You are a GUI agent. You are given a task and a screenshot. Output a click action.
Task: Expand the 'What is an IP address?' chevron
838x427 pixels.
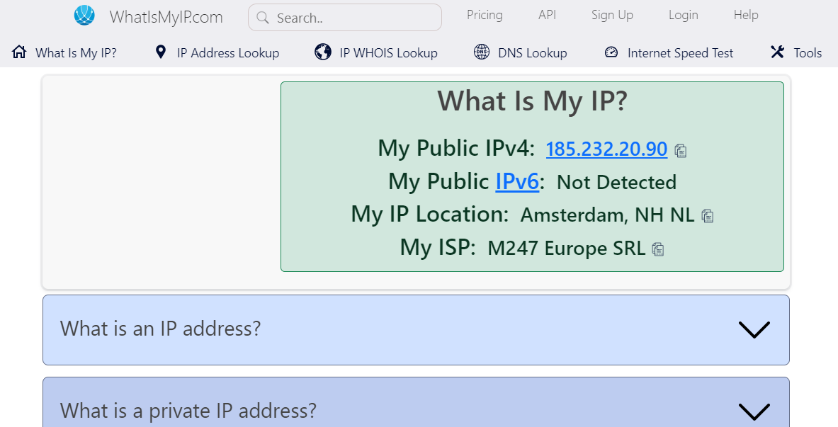pos(754,330)
